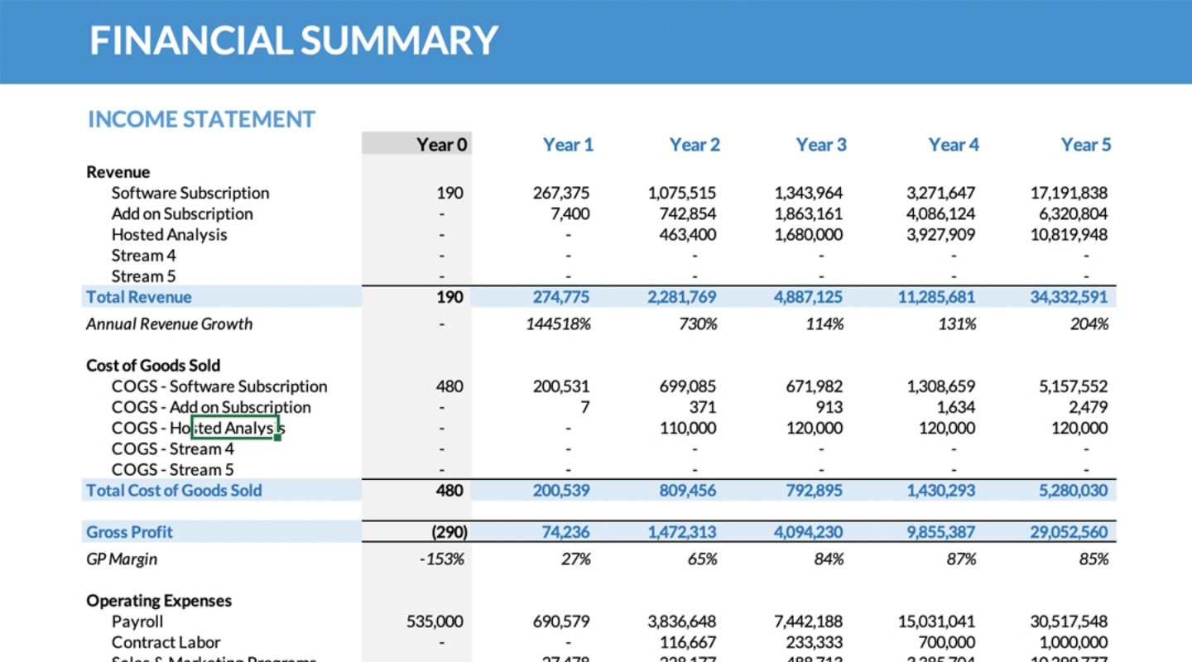Click the Year 3 GP Margin 84% cell

826,559
